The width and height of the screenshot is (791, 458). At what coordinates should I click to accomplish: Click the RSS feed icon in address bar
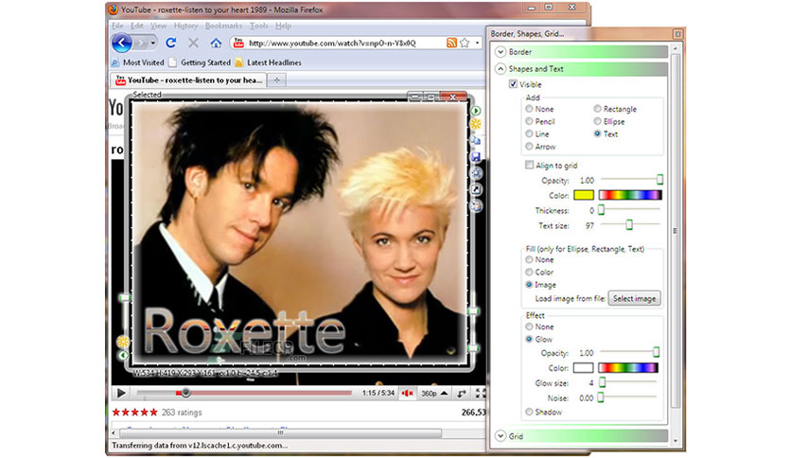(x=451, y=43)
